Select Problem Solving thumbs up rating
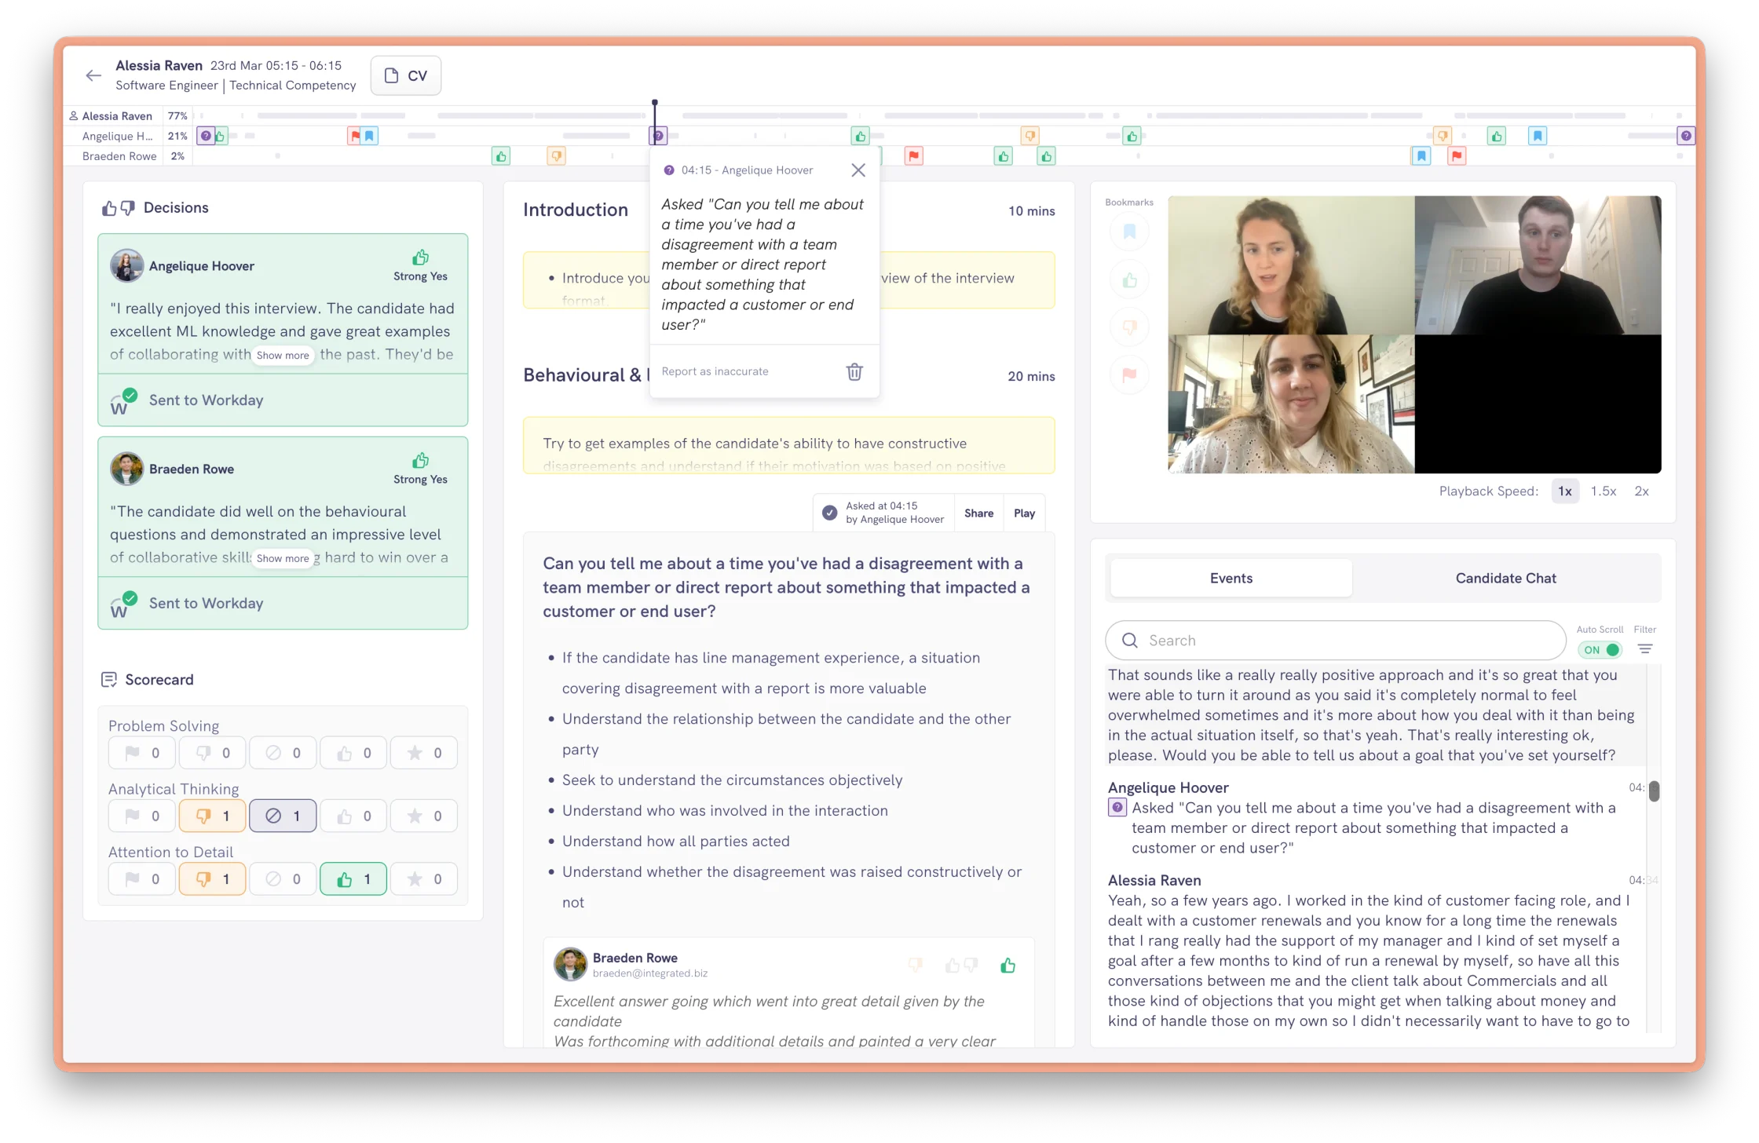1759x1143 pixels. [353, 753]
